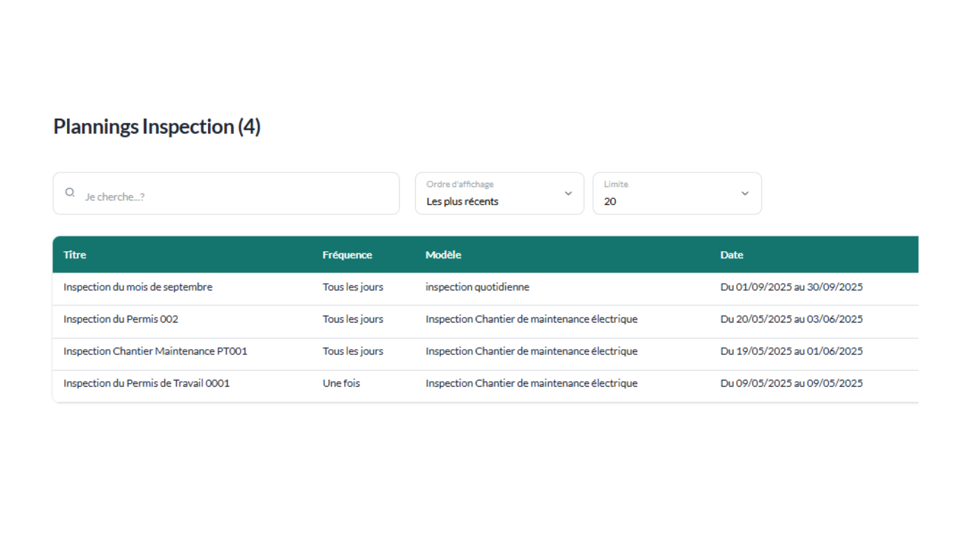This screenshot has width=953, height=536.
Task: Click the 'Une fois' frequency cell
Action: [341, 383]
